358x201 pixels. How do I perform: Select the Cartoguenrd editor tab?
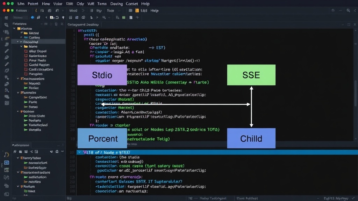pyautogui.click(x=83, y=24)
